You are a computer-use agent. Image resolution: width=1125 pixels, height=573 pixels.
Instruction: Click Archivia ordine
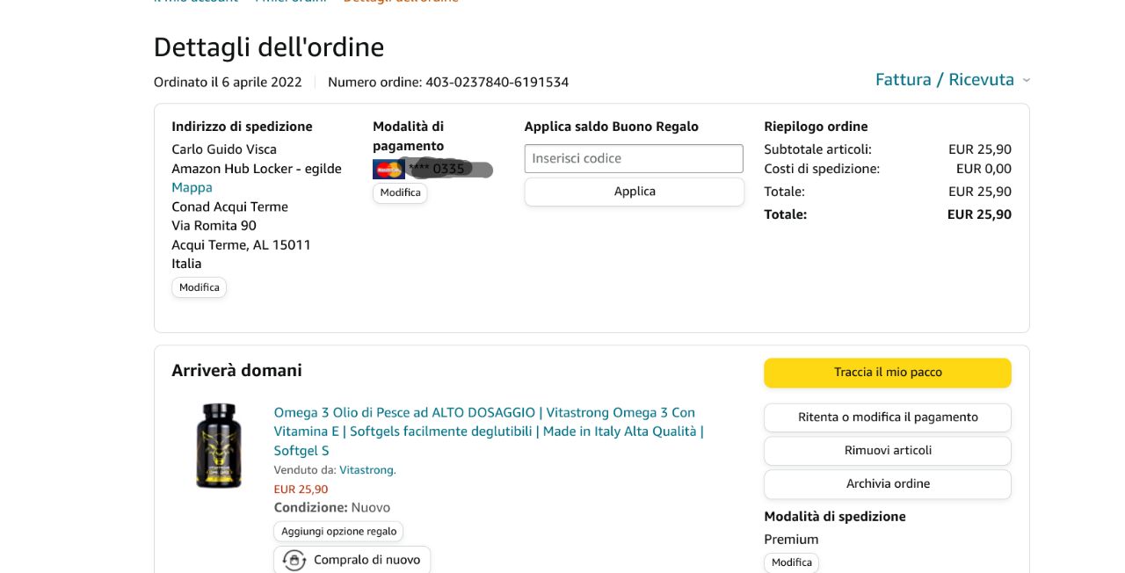887,484
